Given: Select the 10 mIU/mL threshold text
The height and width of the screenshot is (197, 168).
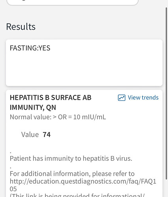Looking at the screenshot, I should click(x=90, y=117).
